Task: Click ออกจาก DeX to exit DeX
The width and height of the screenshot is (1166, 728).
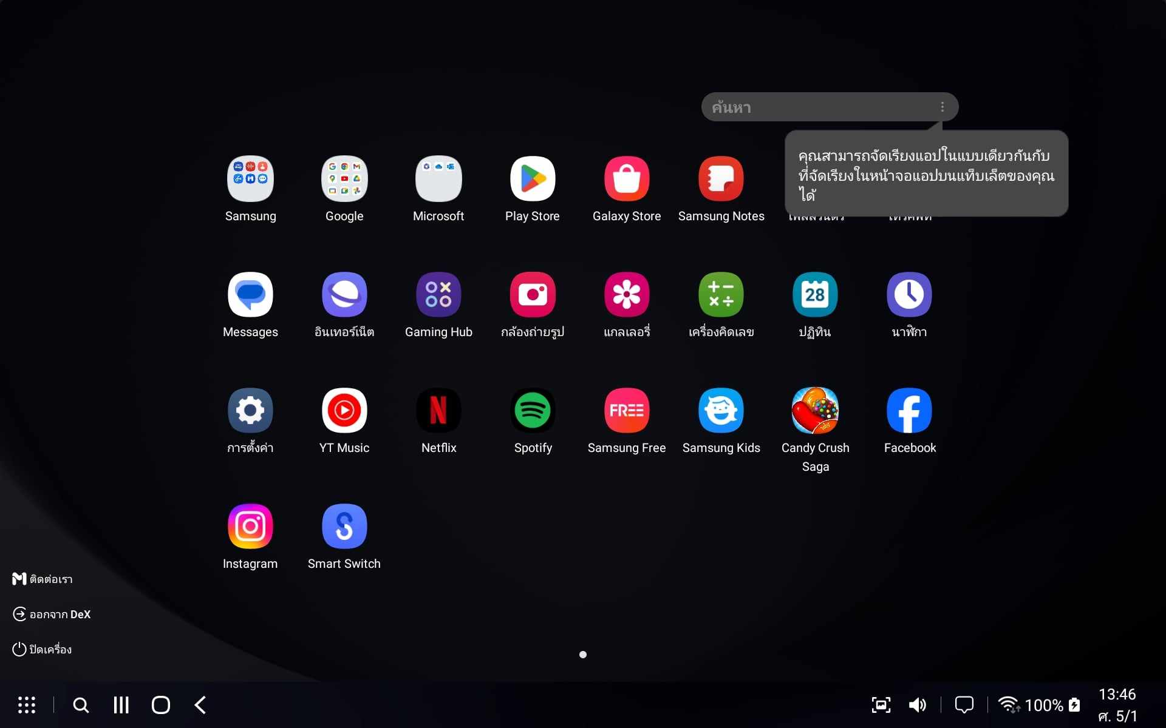Action: pos(52,615)
